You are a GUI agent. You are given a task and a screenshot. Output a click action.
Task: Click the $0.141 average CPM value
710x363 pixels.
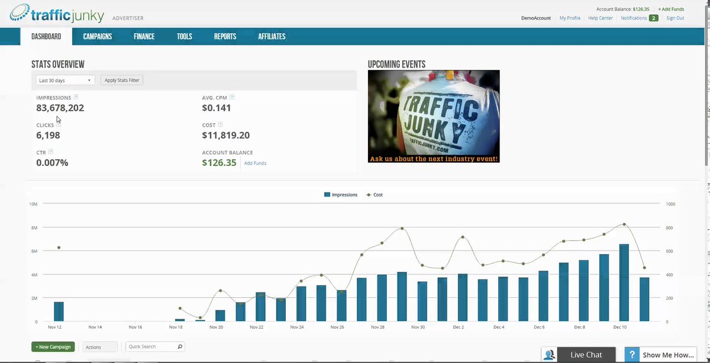(x=217, y=108)
